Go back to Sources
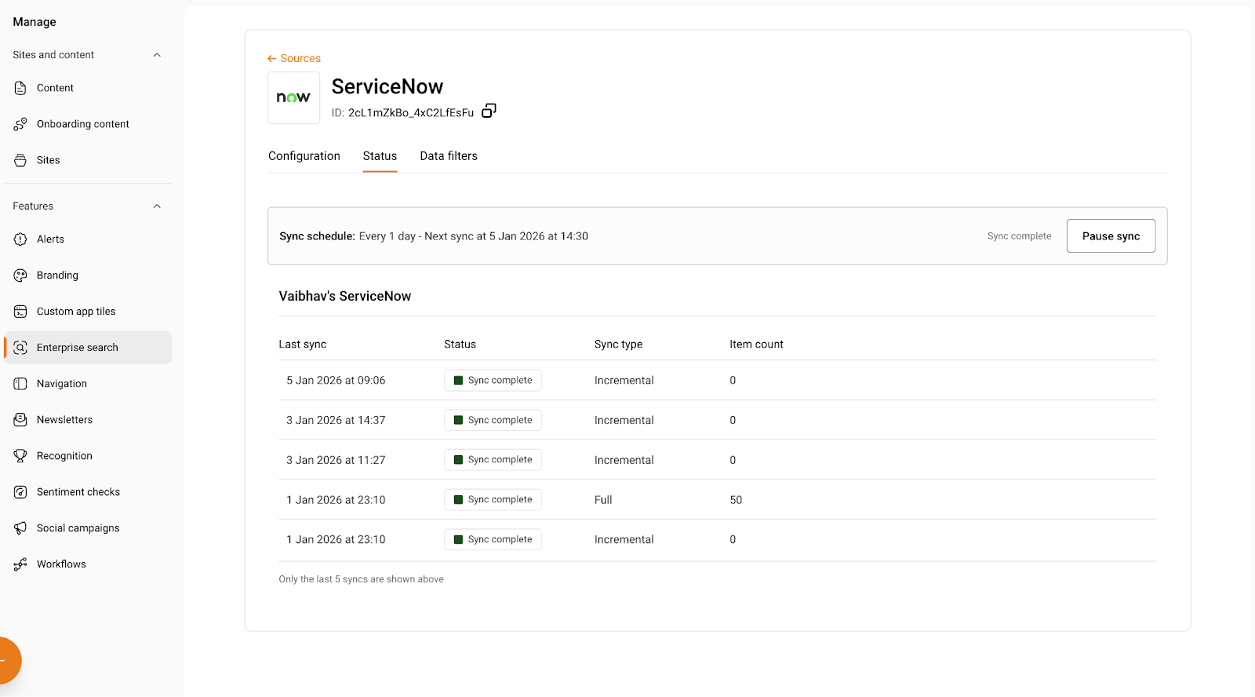This screenshot has width=1255, height=697. [x=294, y=58]
